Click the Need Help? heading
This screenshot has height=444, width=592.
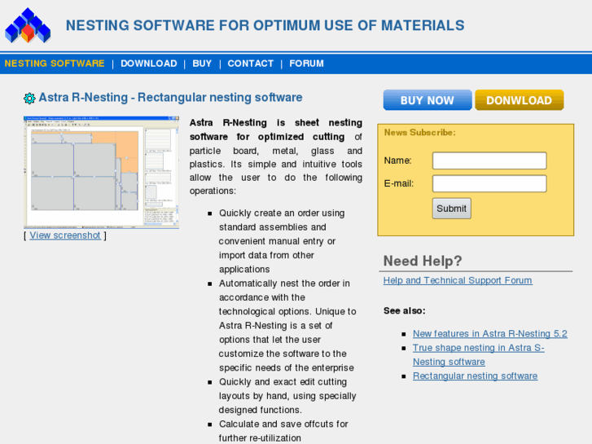(x=423, y=261)
